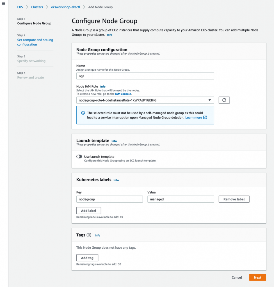Image resolution: width=274 pixels, height=287 pixels.
Task: Click the Add label button
Action: click(88, 211)
